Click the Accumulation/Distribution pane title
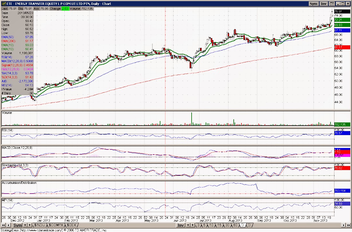 19,183
